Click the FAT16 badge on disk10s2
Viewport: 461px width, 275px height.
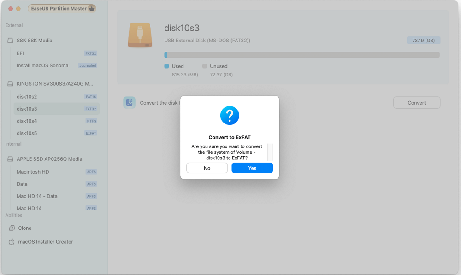point(91,97)
